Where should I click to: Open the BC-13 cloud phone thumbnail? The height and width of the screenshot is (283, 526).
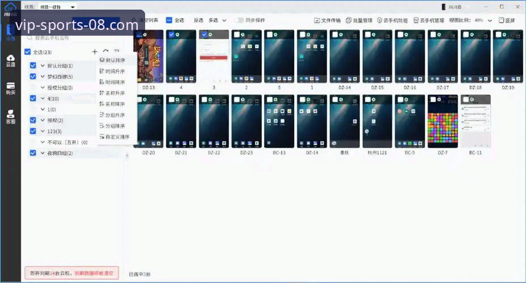(x=279, y=121)
